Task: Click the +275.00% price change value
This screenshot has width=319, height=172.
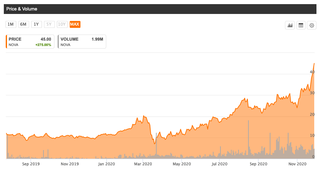Action: point(43,45)
